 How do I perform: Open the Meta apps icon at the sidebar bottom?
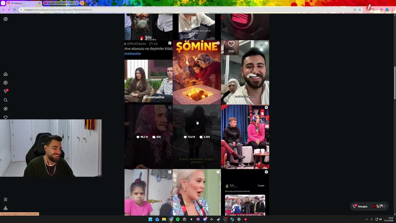(6, 208)
